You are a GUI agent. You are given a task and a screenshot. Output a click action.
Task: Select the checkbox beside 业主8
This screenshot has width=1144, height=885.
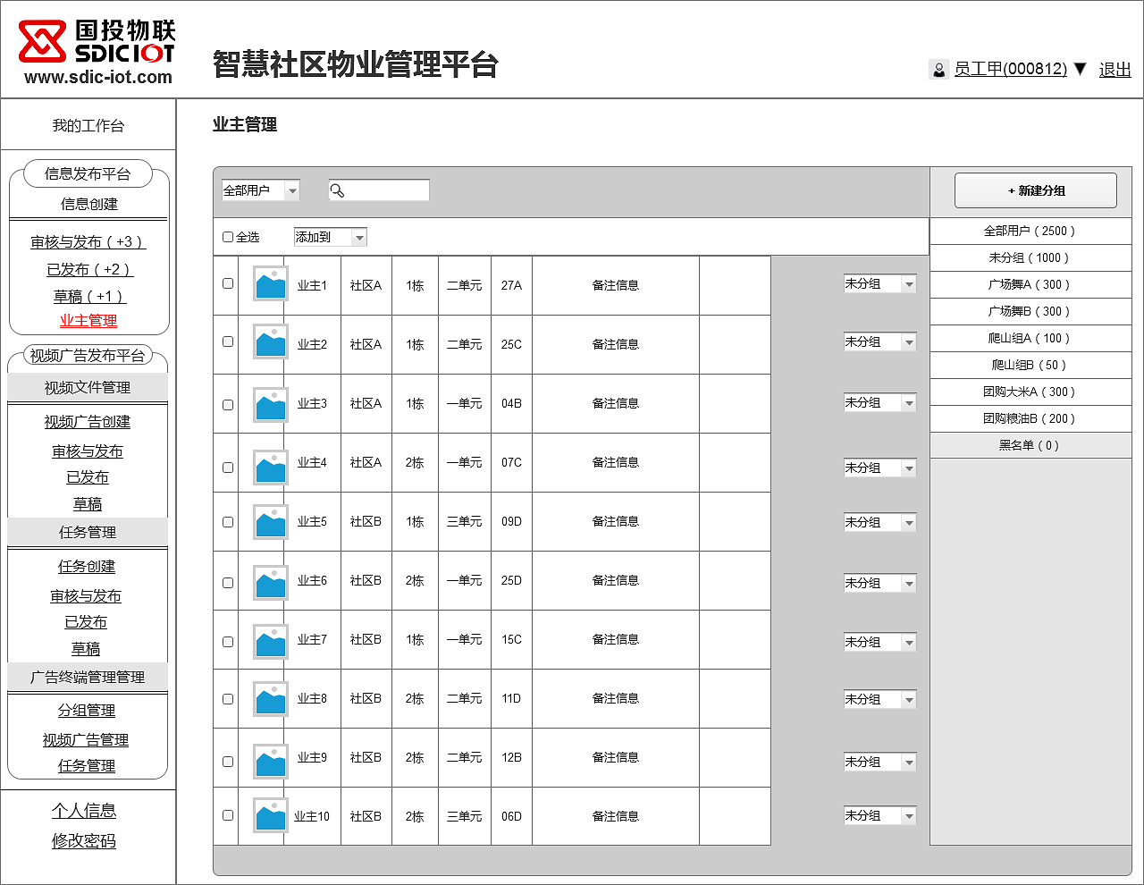click(227, 699)
